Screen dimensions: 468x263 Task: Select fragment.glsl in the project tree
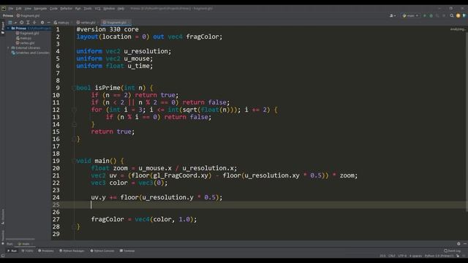coord(28,33)
